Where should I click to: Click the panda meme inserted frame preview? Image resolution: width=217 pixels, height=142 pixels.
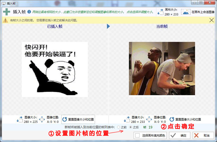click(55, 69)
